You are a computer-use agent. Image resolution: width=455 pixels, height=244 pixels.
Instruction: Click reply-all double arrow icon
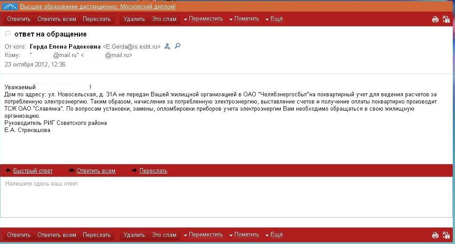(71, 170)
